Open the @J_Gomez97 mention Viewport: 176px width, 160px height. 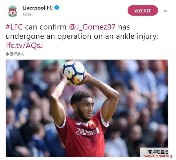pyautogui.click(x=92, y=27)
